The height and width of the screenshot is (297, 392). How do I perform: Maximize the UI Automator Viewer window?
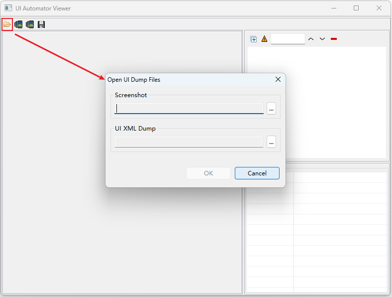(x=356, y=8)
